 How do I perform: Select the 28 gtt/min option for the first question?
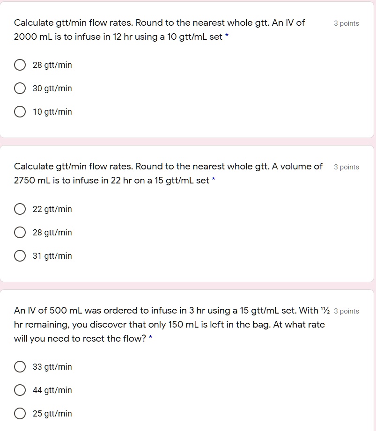20,65
